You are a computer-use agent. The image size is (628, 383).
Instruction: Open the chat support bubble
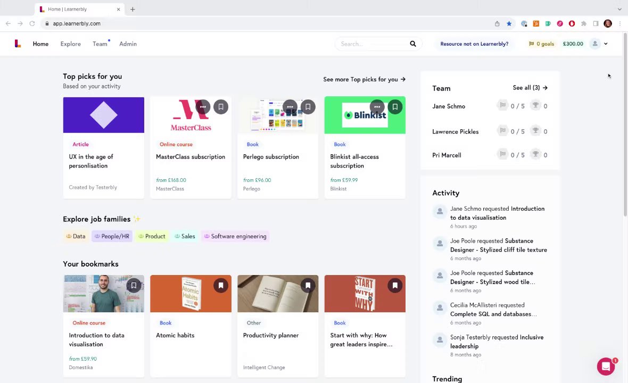click(606, 366)
